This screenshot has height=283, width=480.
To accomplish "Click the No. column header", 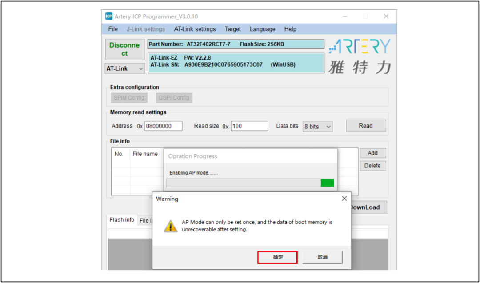I will pos(119,154).
